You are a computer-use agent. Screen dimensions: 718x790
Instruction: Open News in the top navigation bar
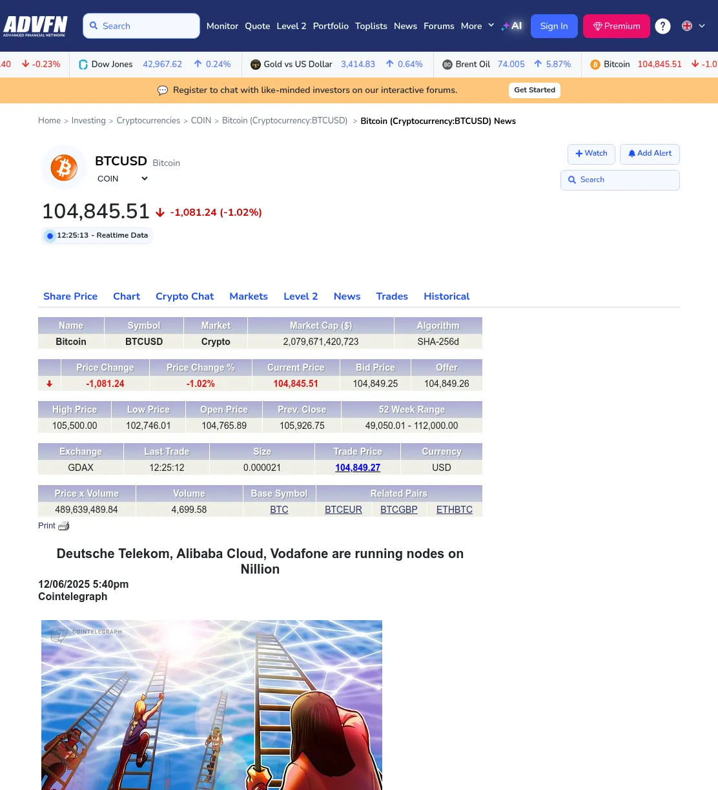[x=405, y=26]
